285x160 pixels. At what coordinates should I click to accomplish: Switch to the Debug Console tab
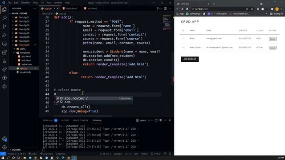[x=80, y=120]
